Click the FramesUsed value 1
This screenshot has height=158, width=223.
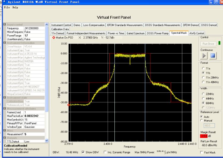[x=34, y=112]
